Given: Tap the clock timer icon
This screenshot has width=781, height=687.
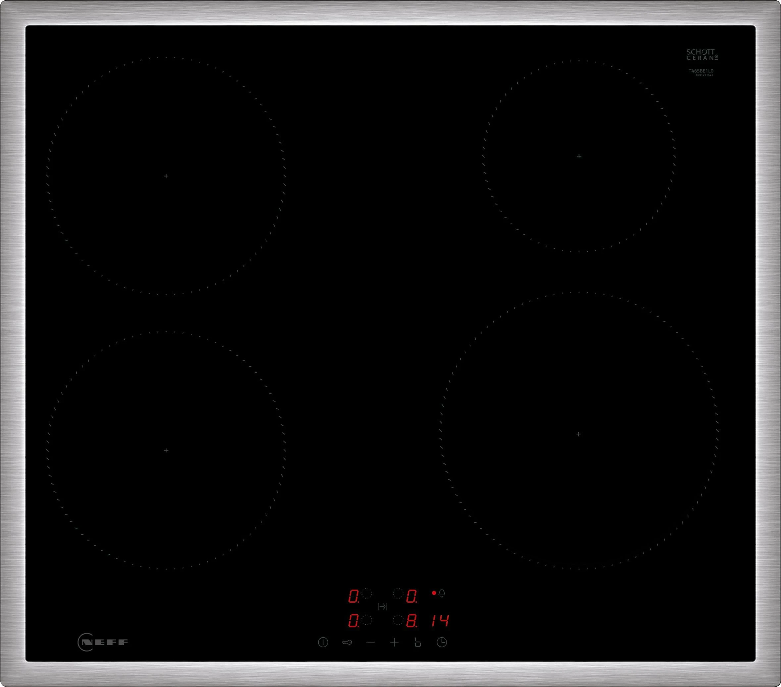Looking at the screenshot, I should pyautogui.click(x=442, y=642).
